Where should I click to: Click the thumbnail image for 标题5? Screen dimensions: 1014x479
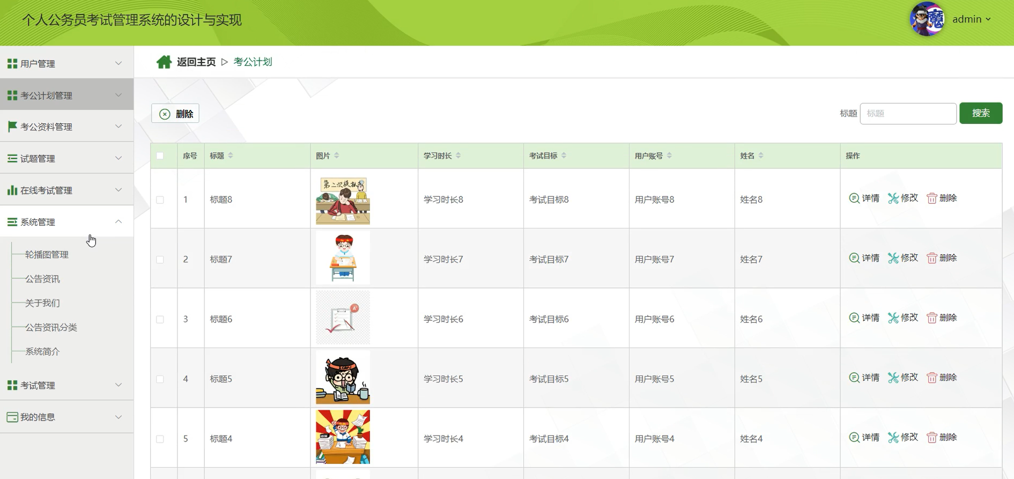click(x=343, y=377)
